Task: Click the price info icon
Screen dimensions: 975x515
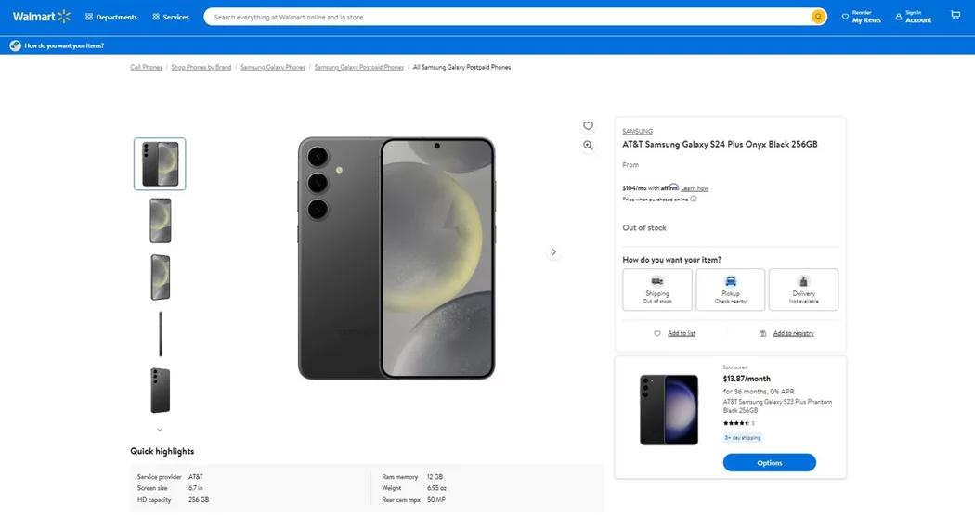Action: [694, 199]
